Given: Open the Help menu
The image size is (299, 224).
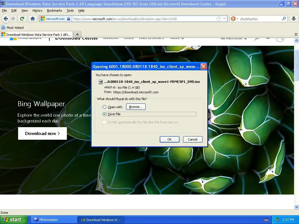Looking at the screenshot, I should coord(81,10).
